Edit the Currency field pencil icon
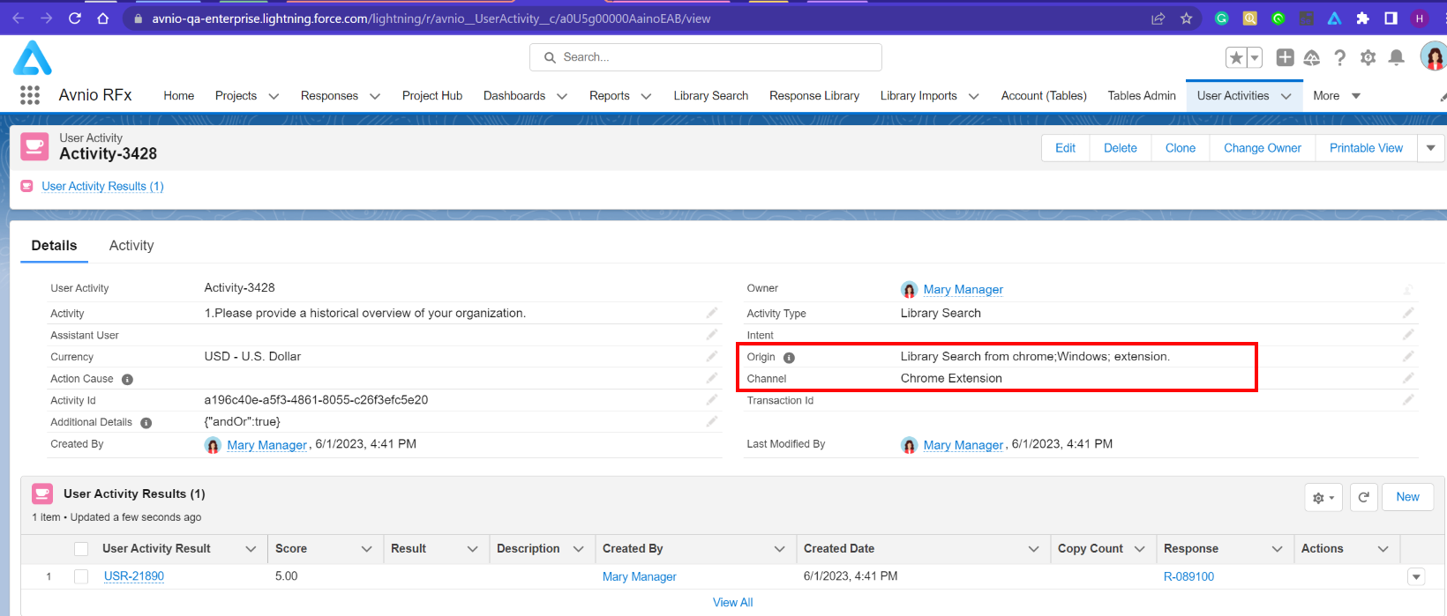The width and height of the screenshot is (1447, 616). [711, 356]
